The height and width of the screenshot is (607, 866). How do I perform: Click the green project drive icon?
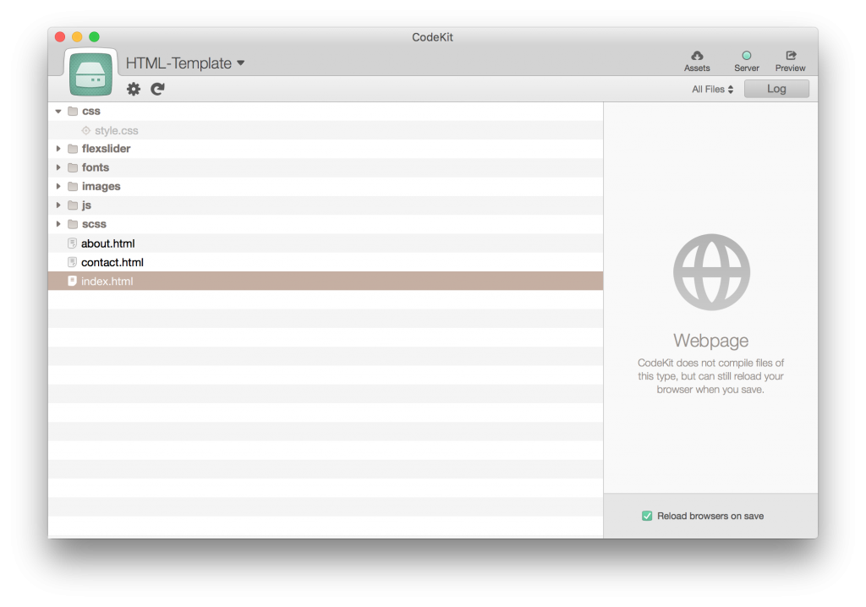(91, 74)
